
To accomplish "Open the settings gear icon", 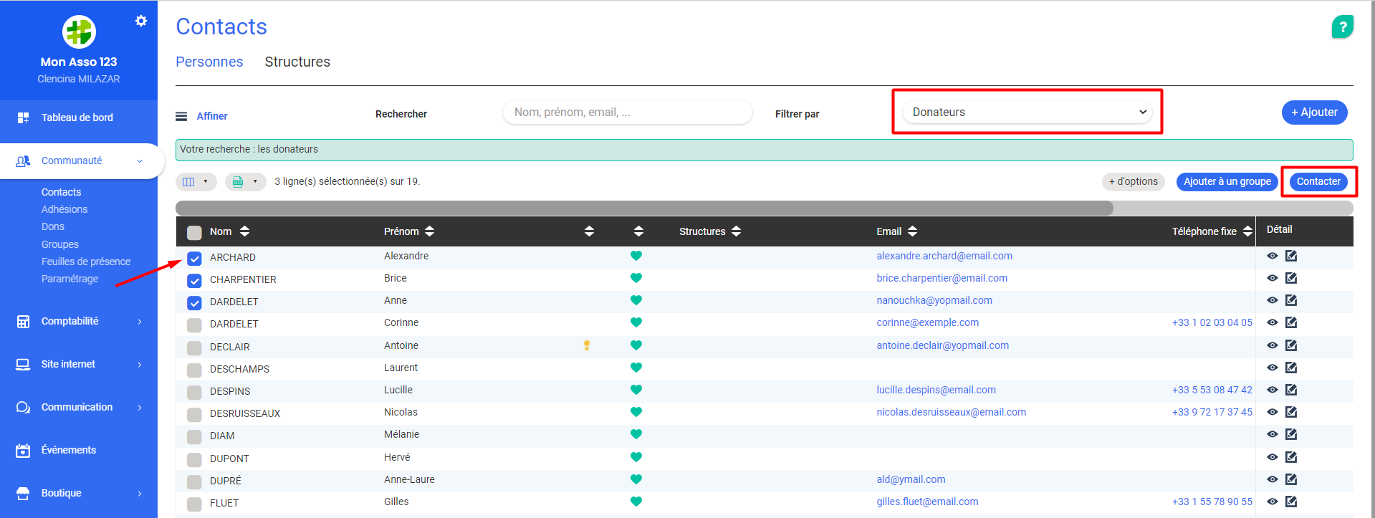I will coord(141,21).
